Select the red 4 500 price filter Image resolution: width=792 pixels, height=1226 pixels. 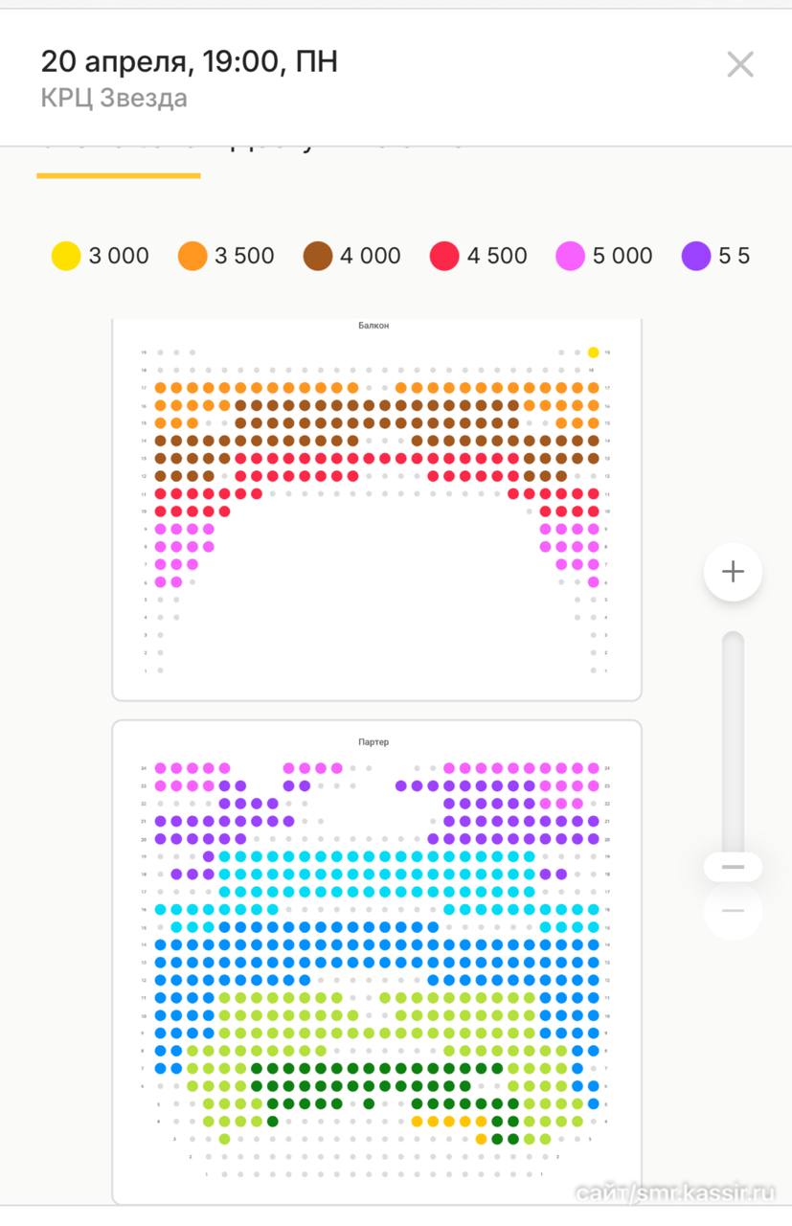[x=444, y=256]
